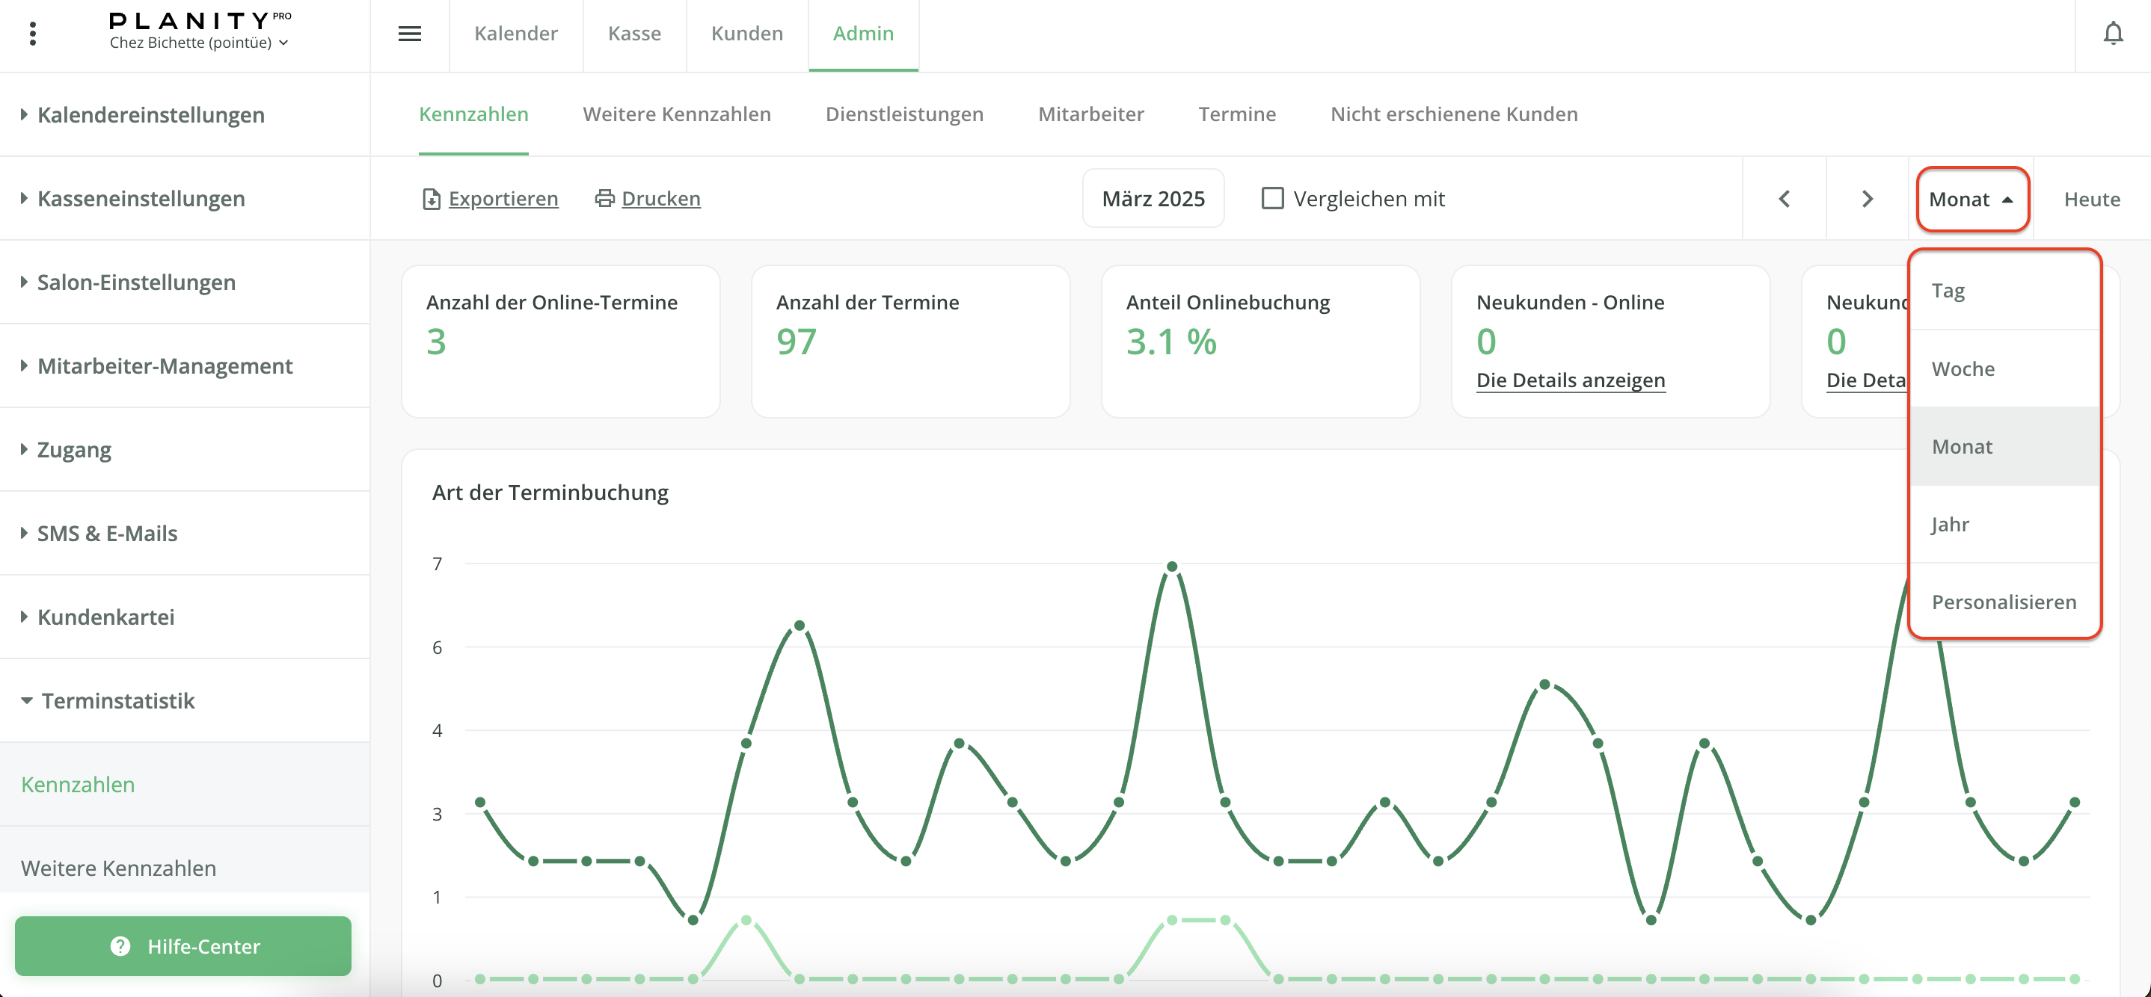Collapse the Monat period dropdown
This screenshot has height=997, width=2151.
point(1972,200)
